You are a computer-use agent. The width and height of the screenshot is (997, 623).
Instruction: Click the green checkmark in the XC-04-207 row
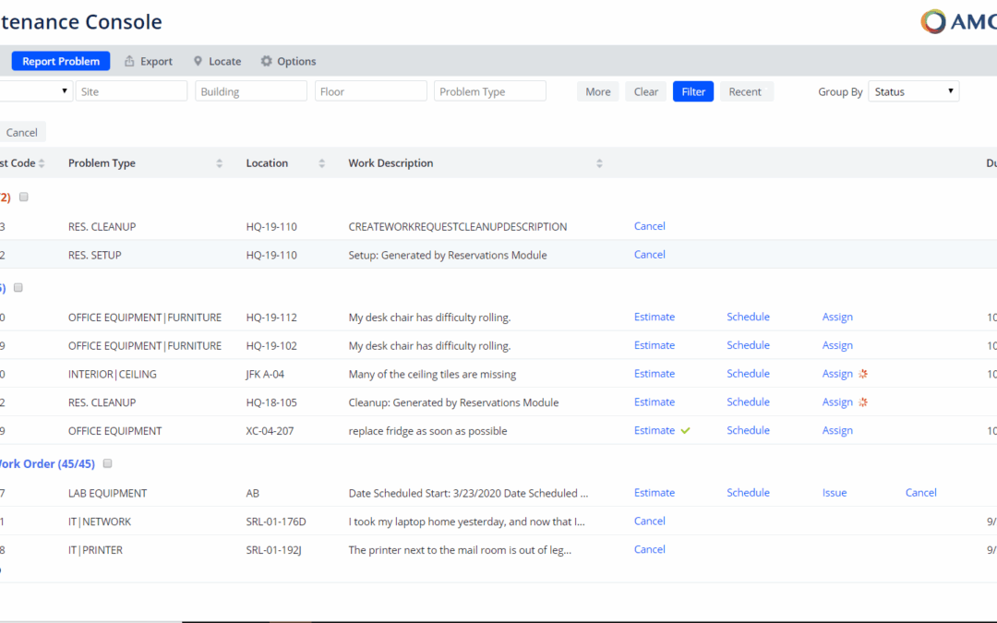(x=685, y=430)
